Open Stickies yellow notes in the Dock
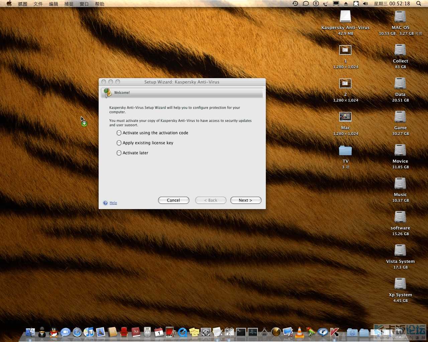 194,332
